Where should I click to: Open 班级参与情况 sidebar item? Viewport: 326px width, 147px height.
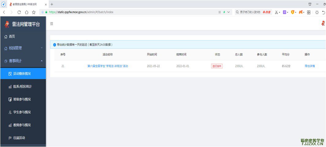click(22, 99)
